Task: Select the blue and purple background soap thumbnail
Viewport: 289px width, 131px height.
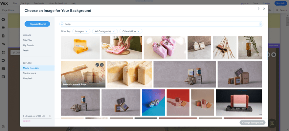Action: pos(153,102)
